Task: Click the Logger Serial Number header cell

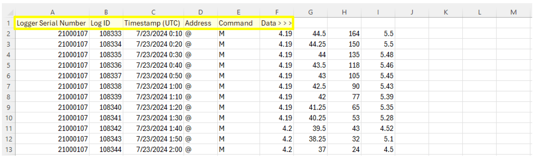Action: [x=51, y=23]
